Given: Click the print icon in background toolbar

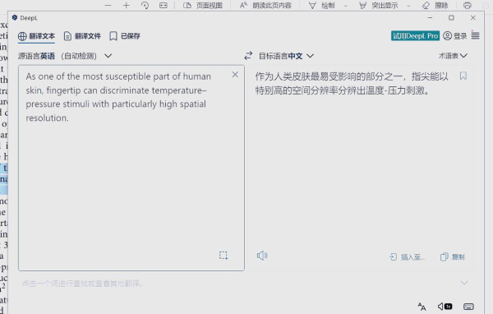Looking at the screenshot, I should pyautogui.click(x=468, y=6).
